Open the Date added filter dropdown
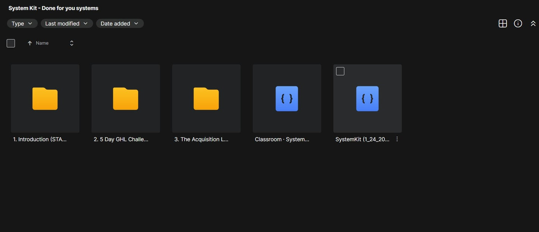Screen dimensions: 539x232 point(120,23)
